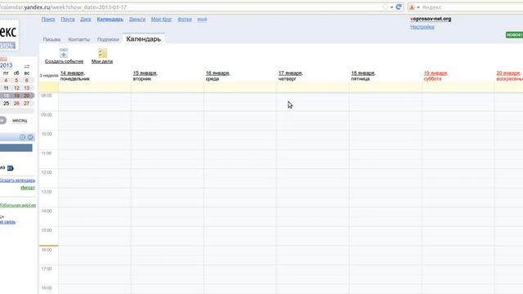Screen dimensions: 523x294
Task: Click the 2013 year in the mini calendar
Action: (x=7, y=65)
